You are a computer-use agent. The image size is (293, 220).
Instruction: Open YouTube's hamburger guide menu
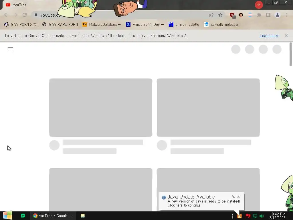pos(10,49)
